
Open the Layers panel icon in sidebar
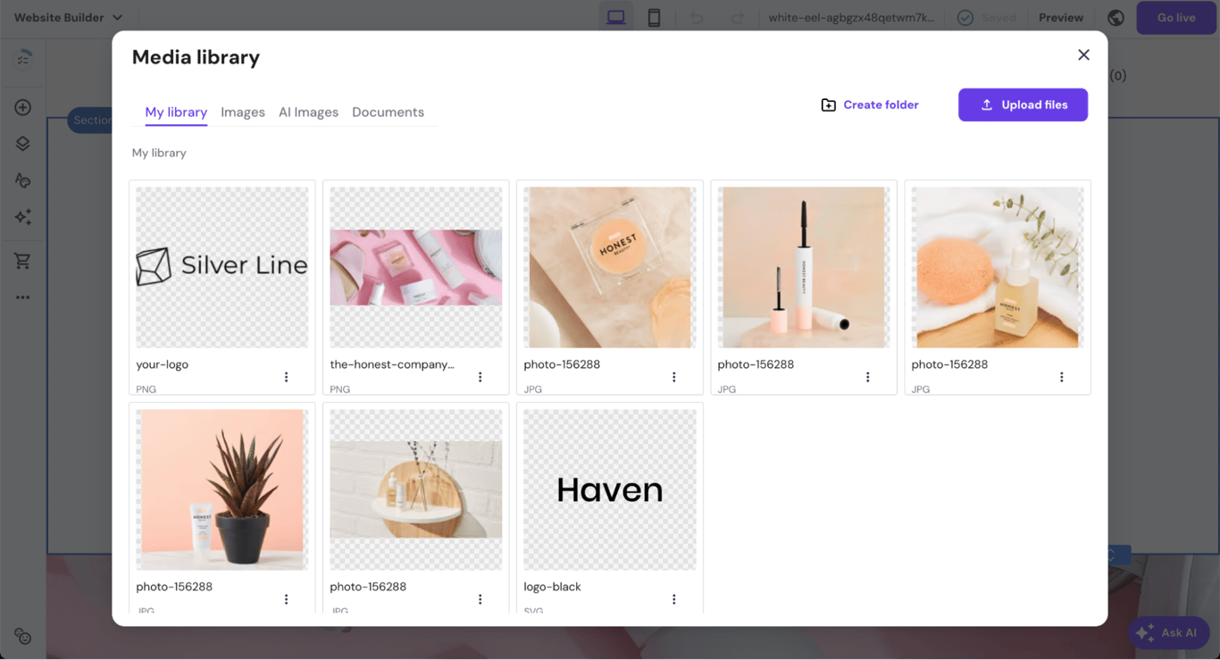[22, 143]
